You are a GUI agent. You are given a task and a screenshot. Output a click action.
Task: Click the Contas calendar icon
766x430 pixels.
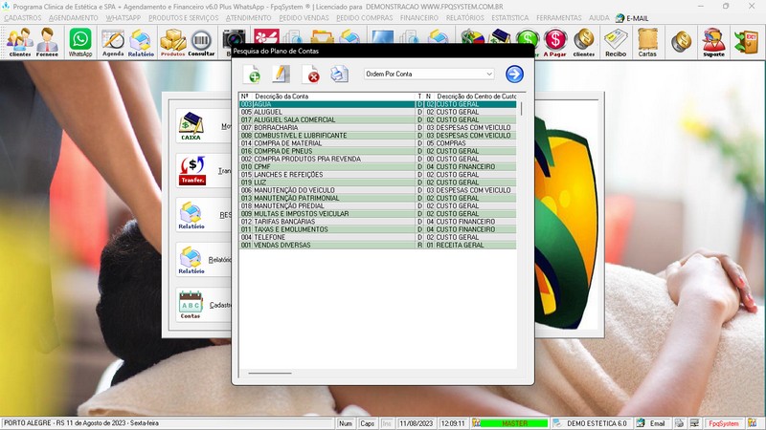coord(191,304)
